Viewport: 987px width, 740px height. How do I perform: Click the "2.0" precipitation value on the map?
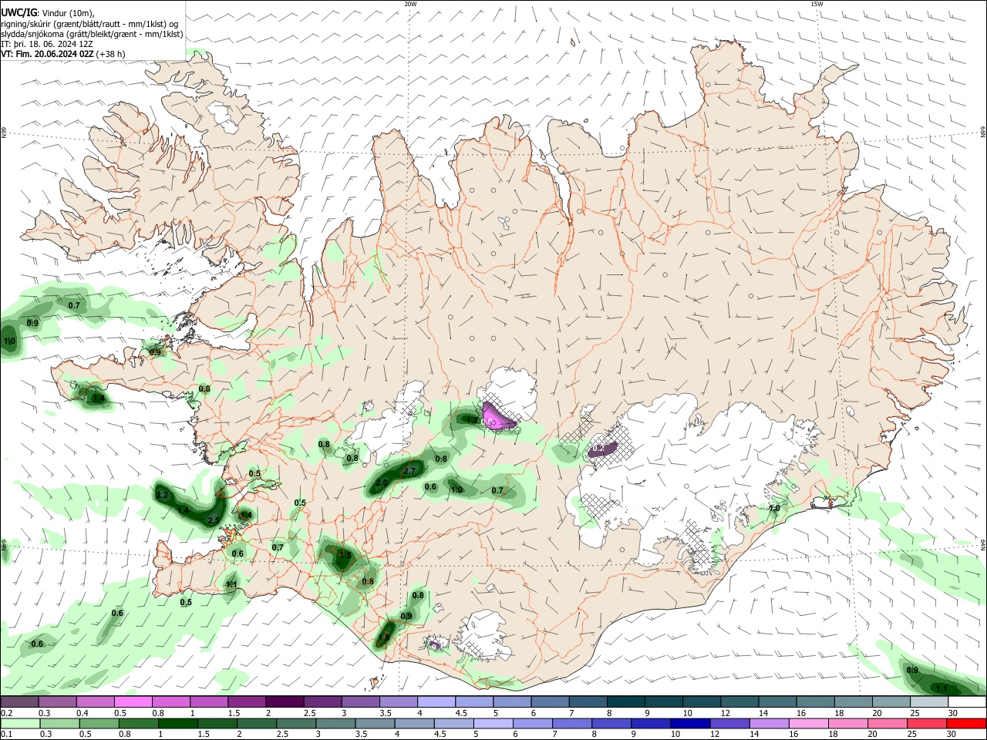pyautogui.click(x=382, y=483)
